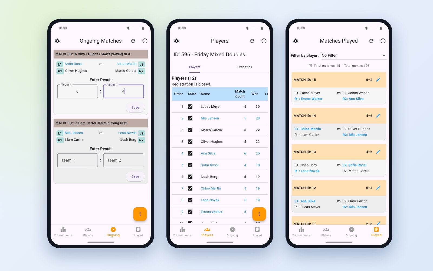This screenshot has height=271, width=433.
Task: Uncheck state checkbox for Noah Berg
Action: 190,176
